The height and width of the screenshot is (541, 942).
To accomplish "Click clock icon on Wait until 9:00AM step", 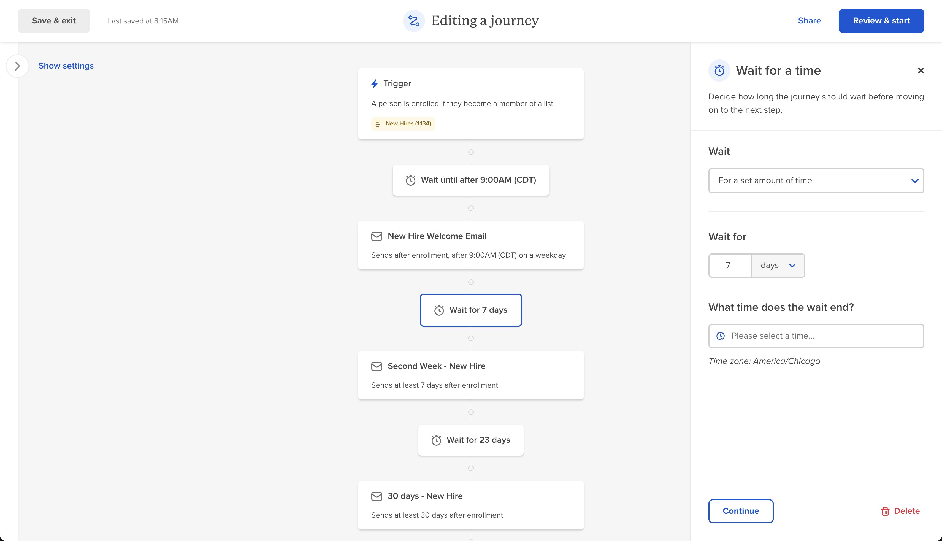I will pos(410,180).
